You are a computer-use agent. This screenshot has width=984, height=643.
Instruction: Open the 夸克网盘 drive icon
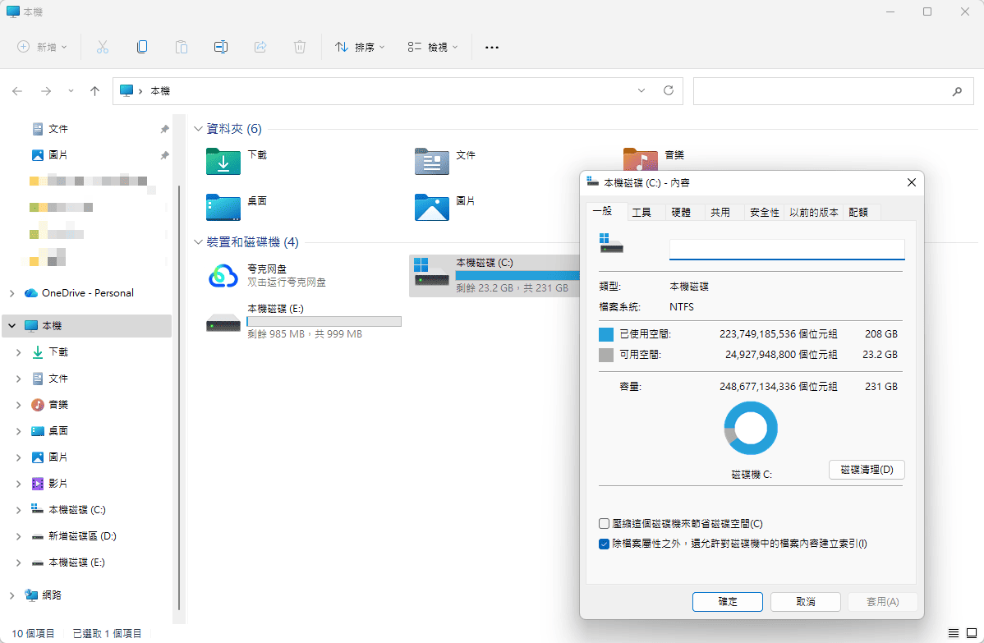[223, 275]
